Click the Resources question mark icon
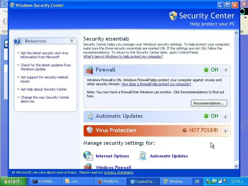248x186 pixels. pyautogui.click(x=17, y=41)
